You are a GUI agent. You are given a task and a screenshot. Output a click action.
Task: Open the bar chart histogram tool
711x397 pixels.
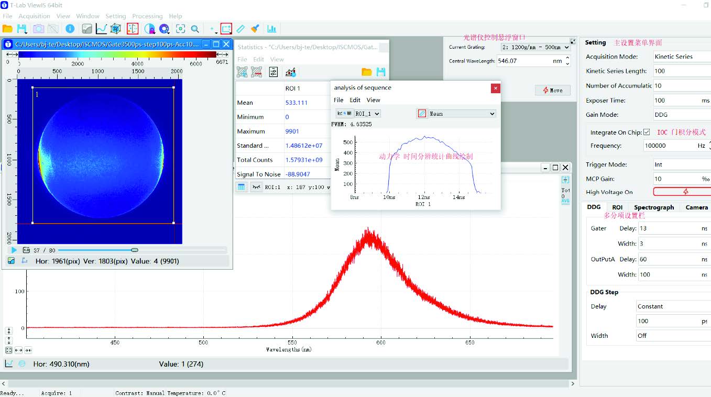click(272, 29)
